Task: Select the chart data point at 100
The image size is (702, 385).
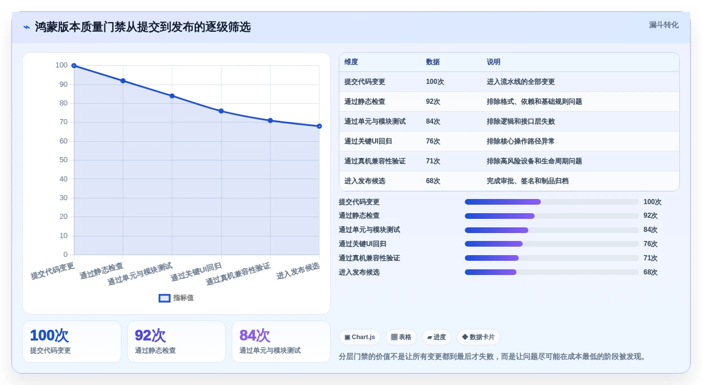Action: click(74, 66)
